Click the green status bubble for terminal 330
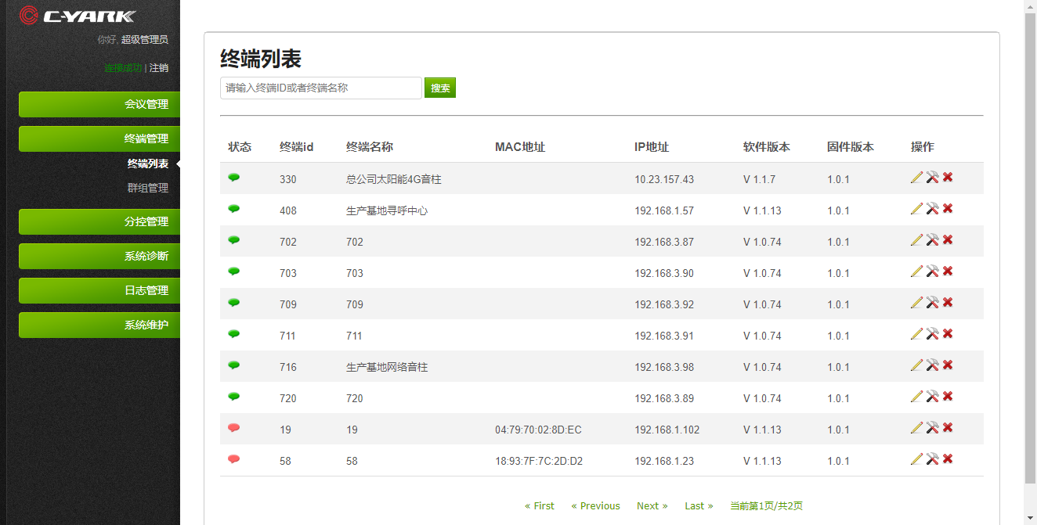1037x525 pixels. tap(233, 178)
